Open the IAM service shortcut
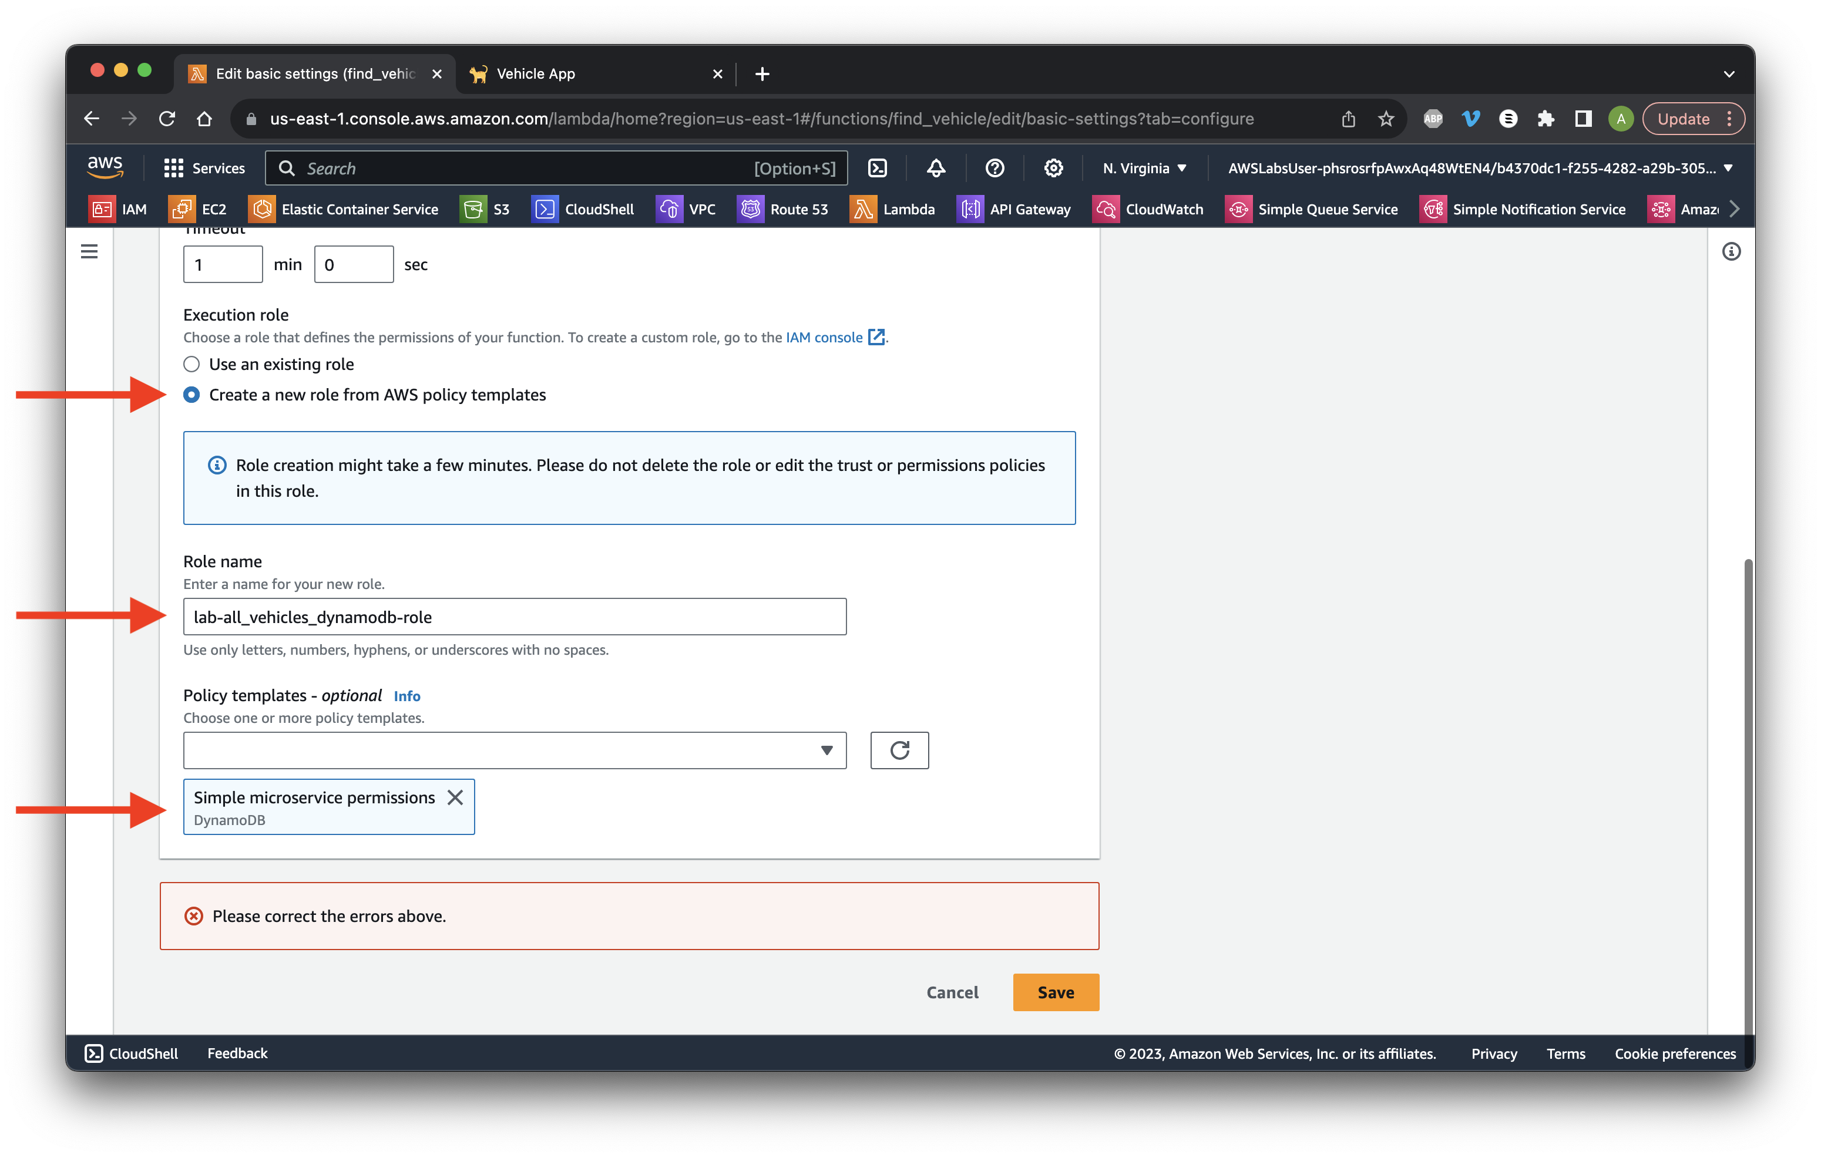This screenshot has width=1821, height=1158. click(x=118, y=210)
